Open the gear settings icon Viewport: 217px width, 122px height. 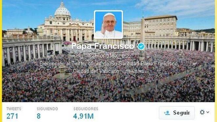[x=202, y=112]
